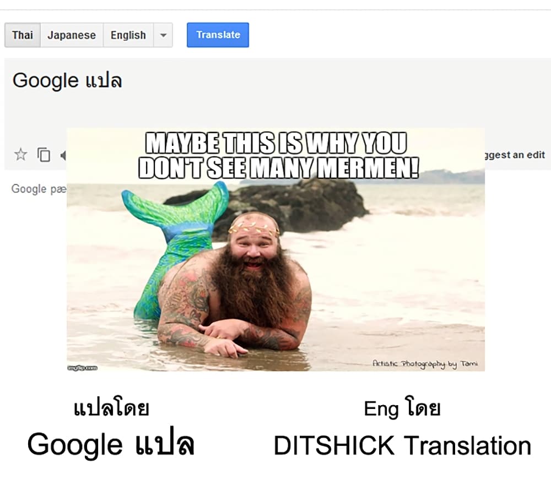Open the merman meme image
This screenshot has height=496, width=551.
coord(276,249)
